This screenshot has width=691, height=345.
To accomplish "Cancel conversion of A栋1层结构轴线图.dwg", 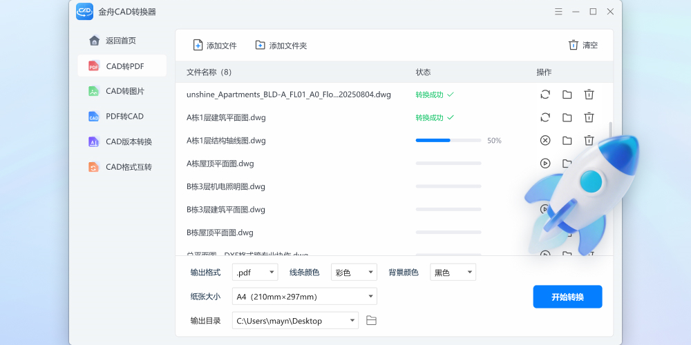I will 545,141.
